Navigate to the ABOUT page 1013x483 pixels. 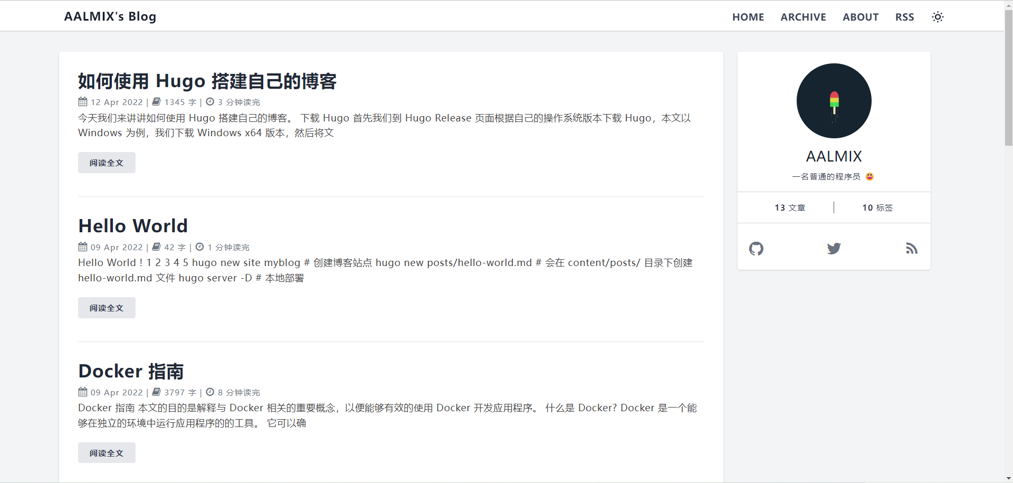pyautogui.click(x=860, y=17)
